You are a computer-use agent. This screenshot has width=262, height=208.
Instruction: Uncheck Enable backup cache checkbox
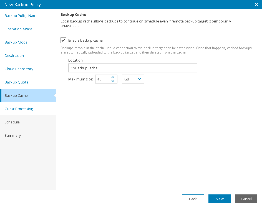point(63,40)
